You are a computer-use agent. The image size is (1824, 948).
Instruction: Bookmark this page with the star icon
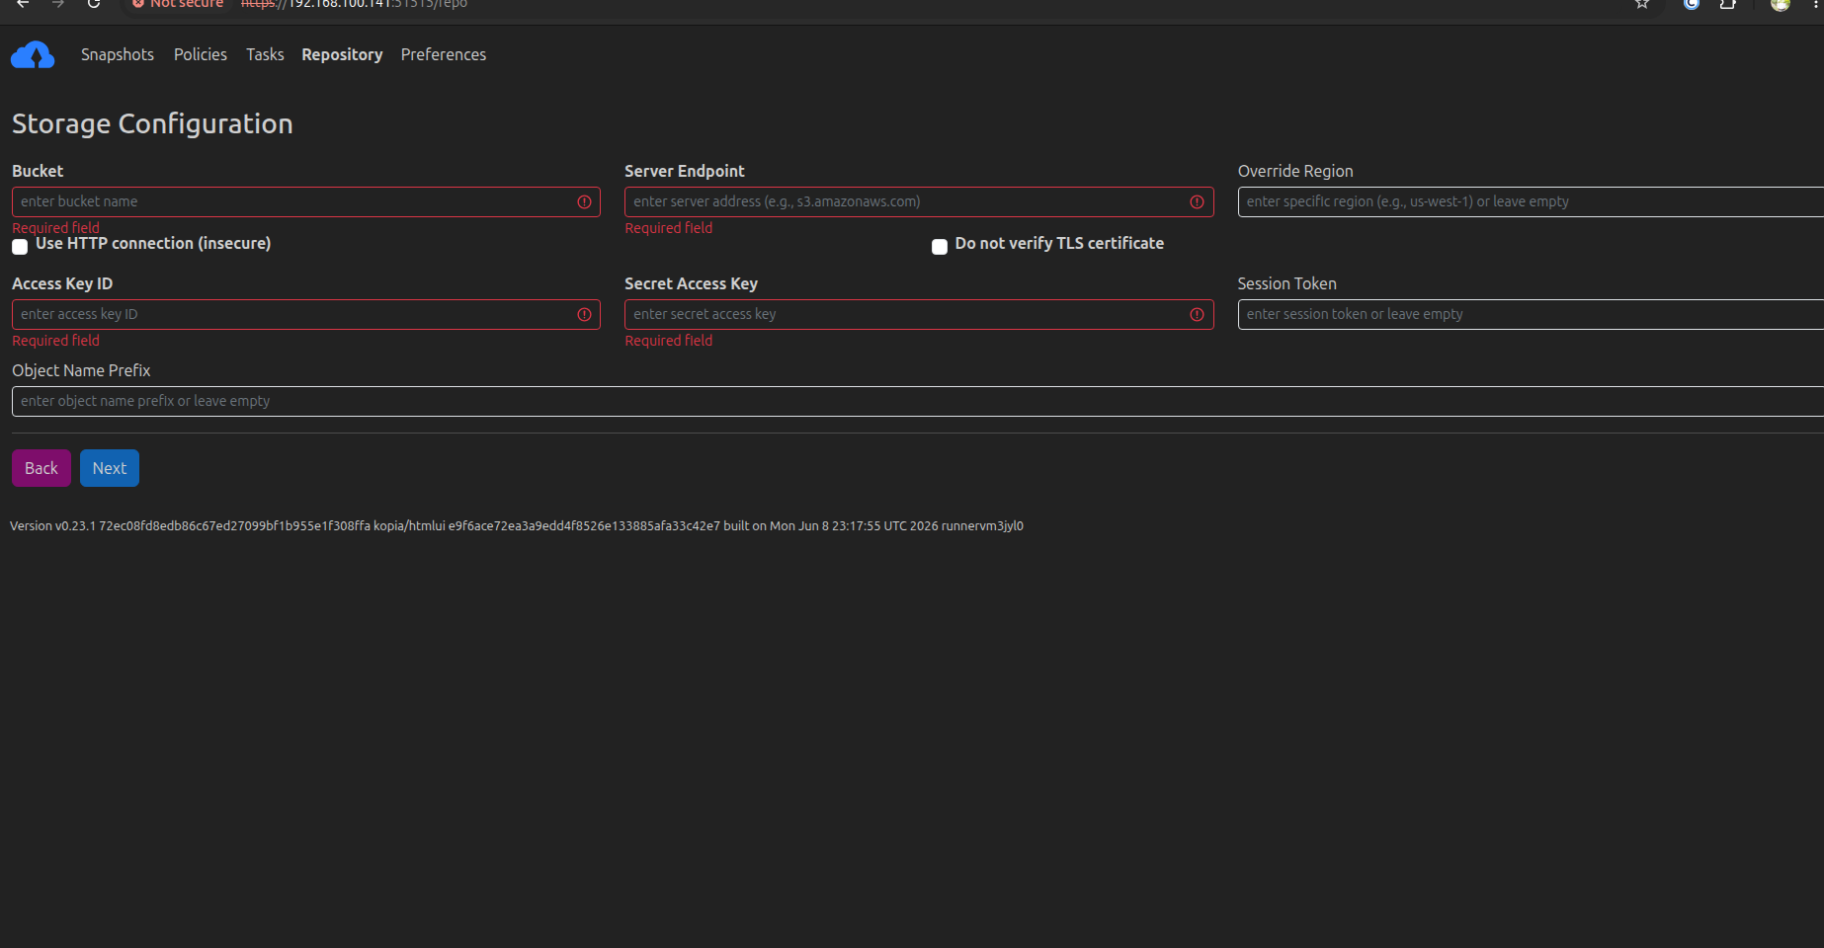point(1642,4)
